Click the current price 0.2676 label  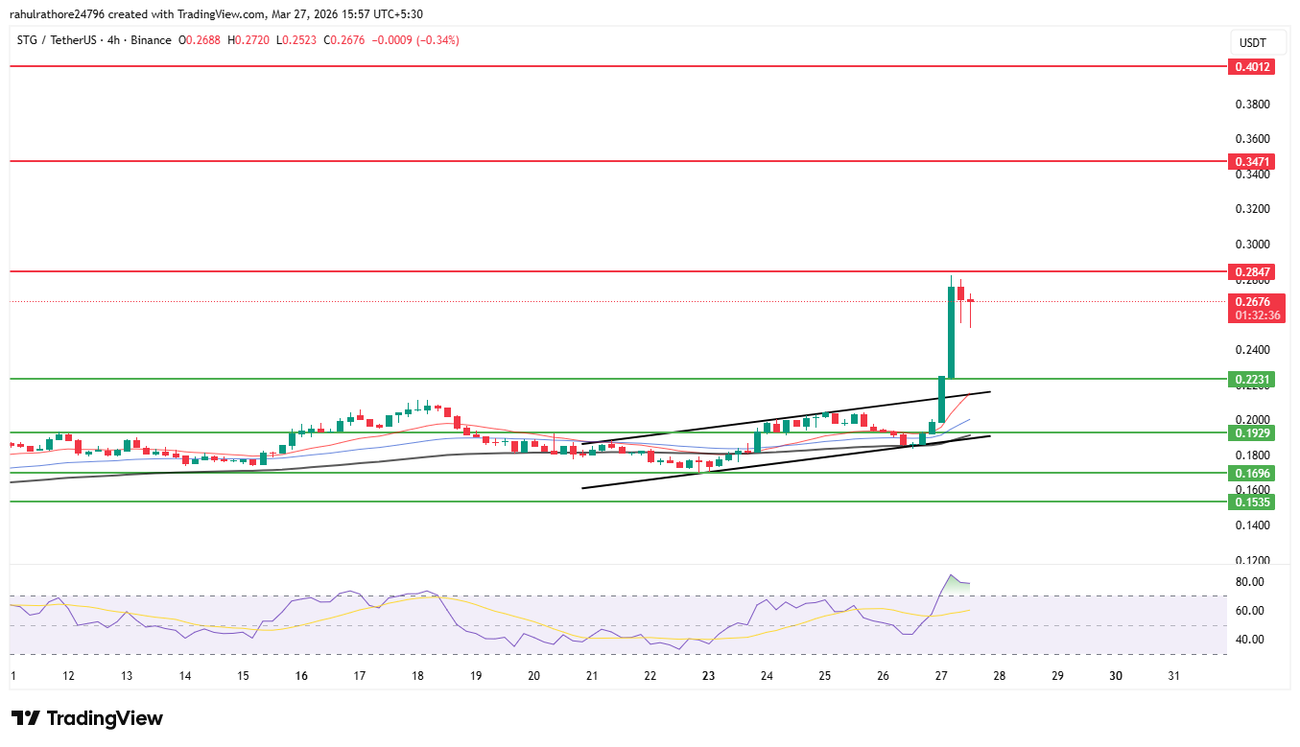[x=1253, y=302]
